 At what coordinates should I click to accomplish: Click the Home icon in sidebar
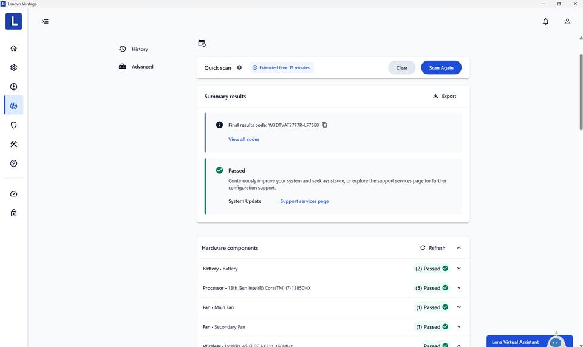click(13, 49)
